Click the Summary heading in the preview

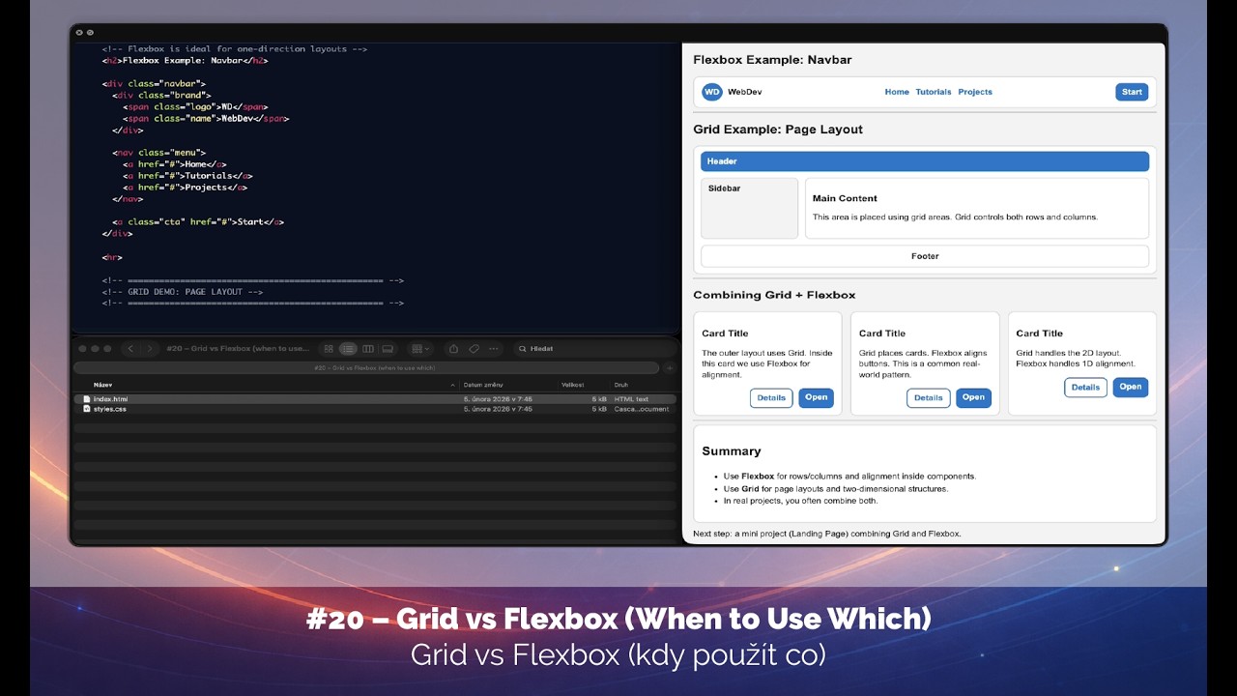pos(732,450)
